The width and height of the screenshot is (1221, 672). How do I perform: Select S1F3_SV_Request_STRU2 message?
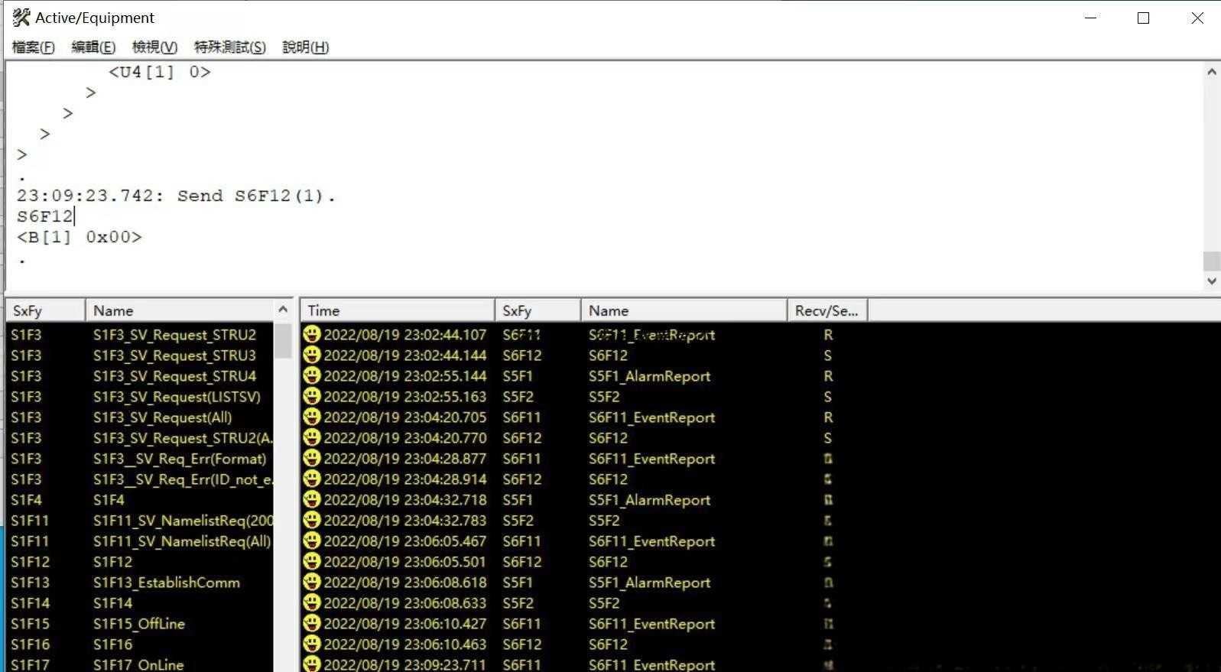[140, 335]
